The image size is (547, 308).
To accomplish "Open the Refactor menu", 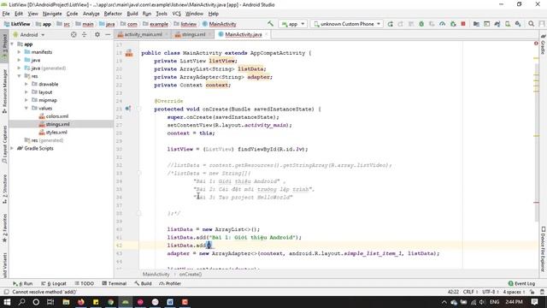I will 113,14.
